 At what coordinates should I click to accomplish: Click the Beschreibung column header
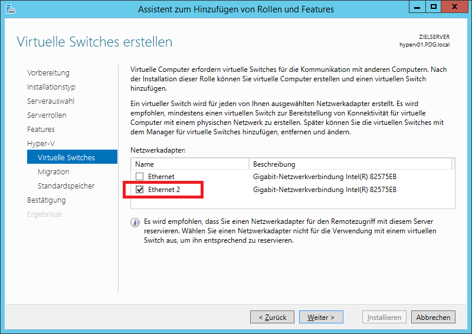350,164
